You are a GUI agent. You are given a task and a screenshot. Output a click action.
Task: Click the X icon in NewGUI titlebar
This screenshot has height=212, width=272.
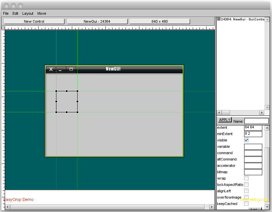[x=51, y=69]
